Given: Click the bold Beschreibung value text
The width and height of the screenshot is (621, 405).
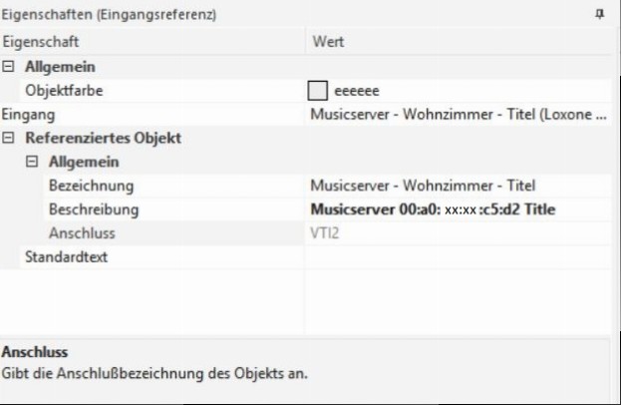Looking at the screenshot, I should tap(433, 209).
